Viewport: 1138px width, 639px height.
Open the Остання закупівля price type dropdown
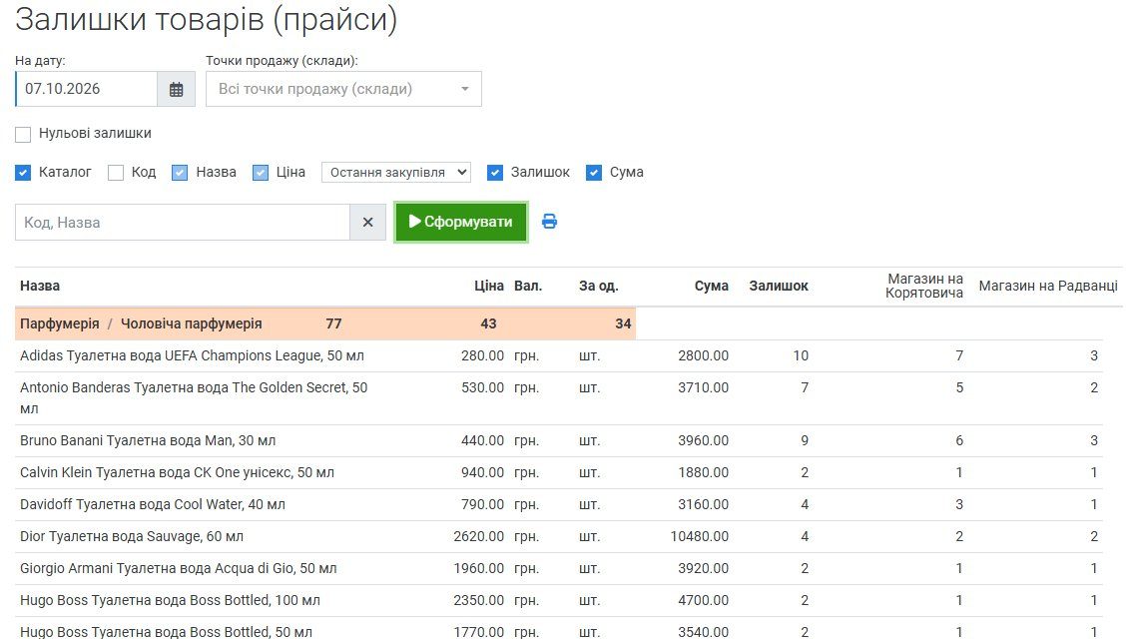396,173
